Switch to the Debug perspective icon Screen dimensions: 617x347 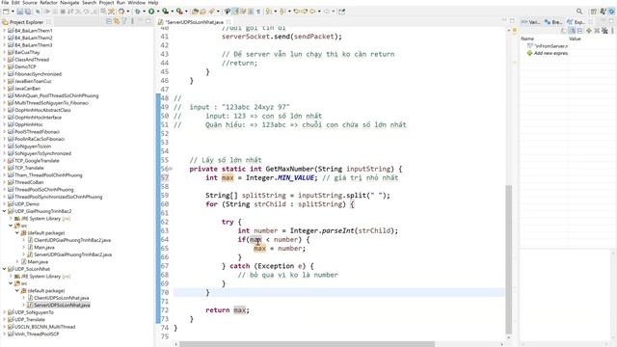pos(611,12)
